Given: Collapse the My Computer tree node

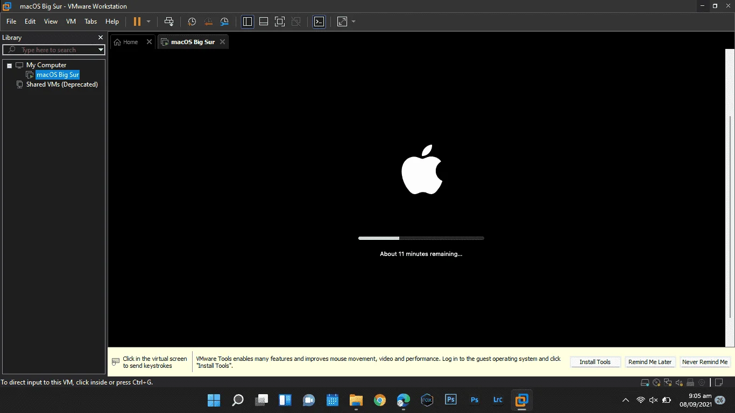Looking at the screenshot, I should point(9,66).
